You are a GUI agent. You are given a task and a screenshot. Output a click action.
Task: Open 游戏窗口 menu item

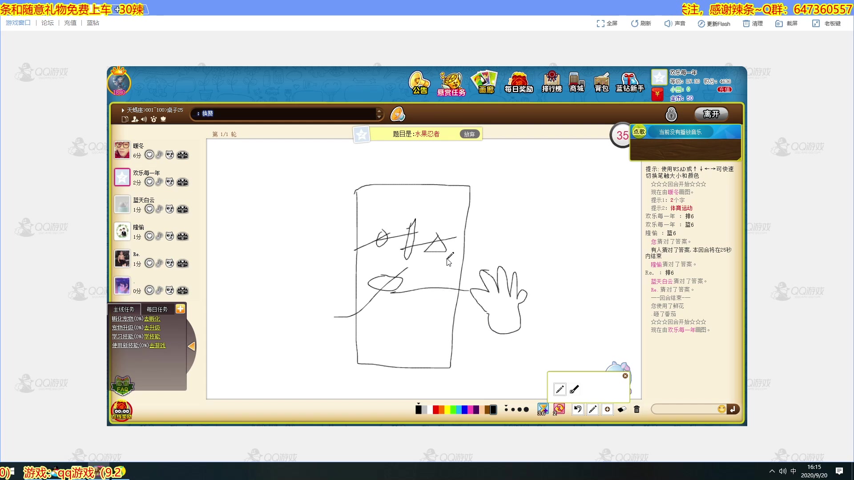[18, 23]
